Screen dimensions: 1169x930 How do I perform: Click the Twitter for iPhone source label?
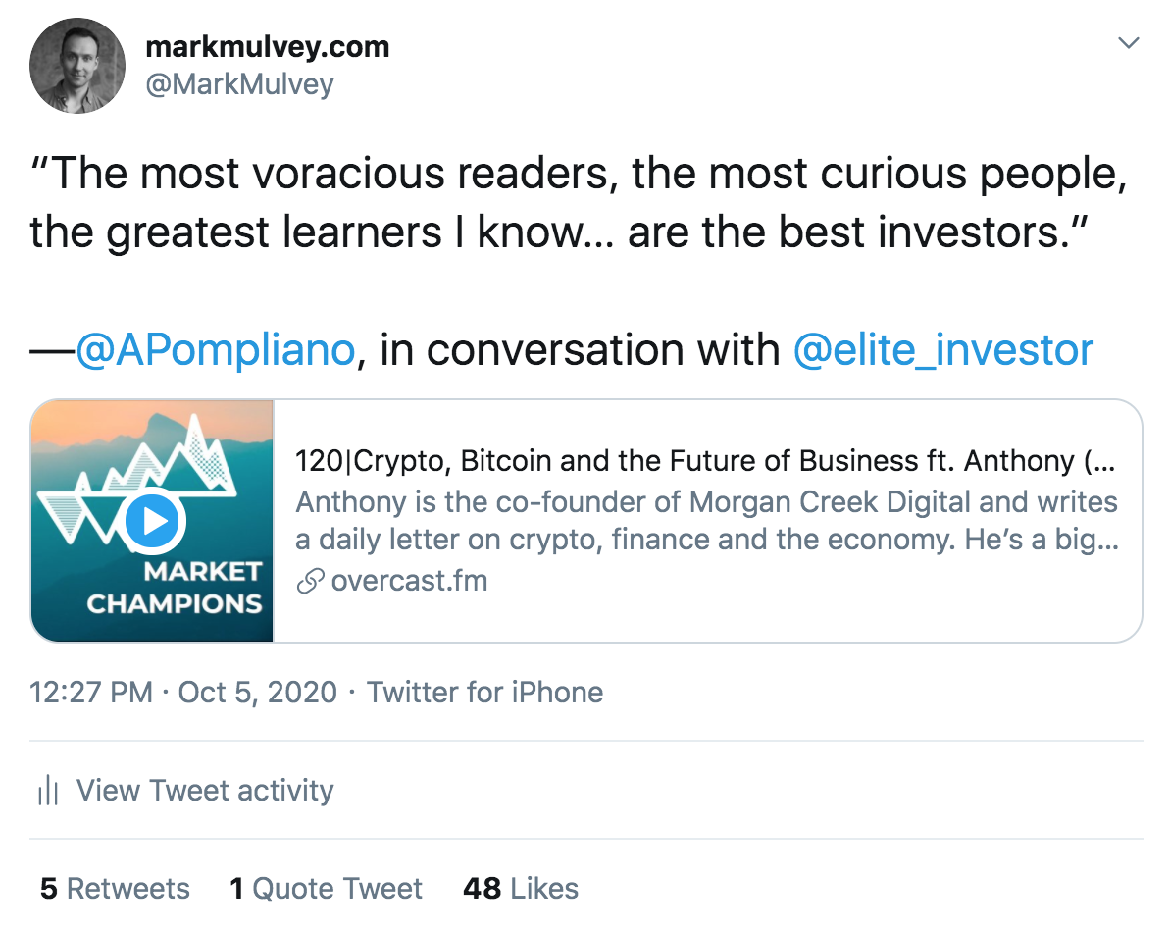485,692
